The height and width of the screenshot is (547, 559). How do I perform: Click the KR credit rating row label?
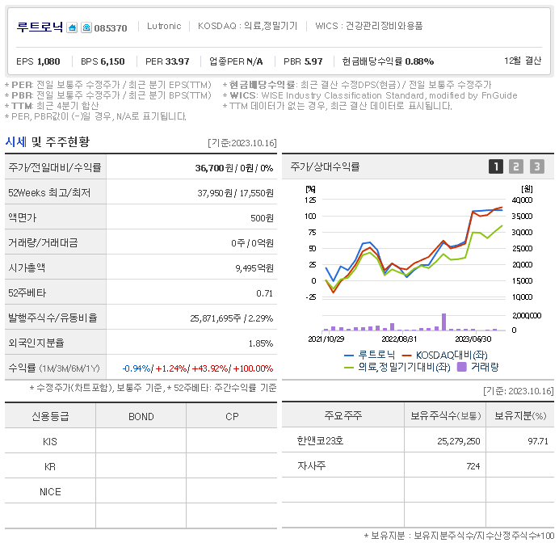point(50,466)
